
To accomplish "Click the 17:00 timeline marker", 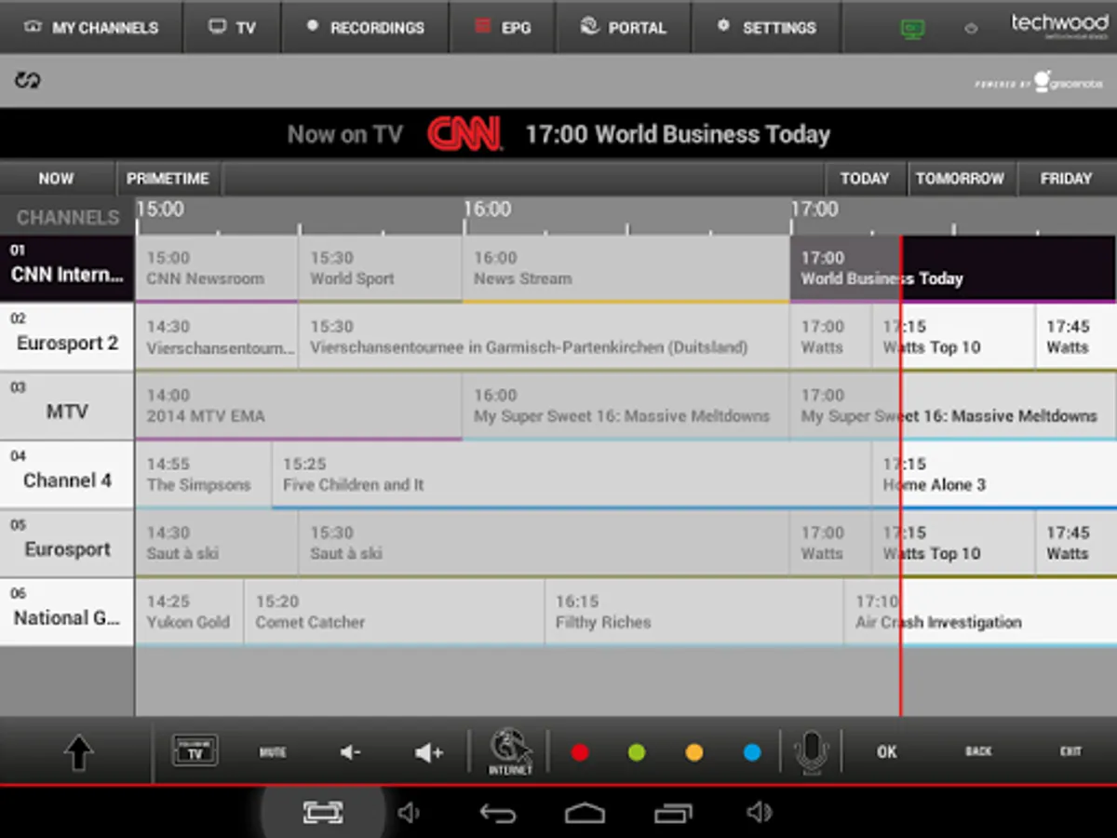I will [x=814, y=209].
